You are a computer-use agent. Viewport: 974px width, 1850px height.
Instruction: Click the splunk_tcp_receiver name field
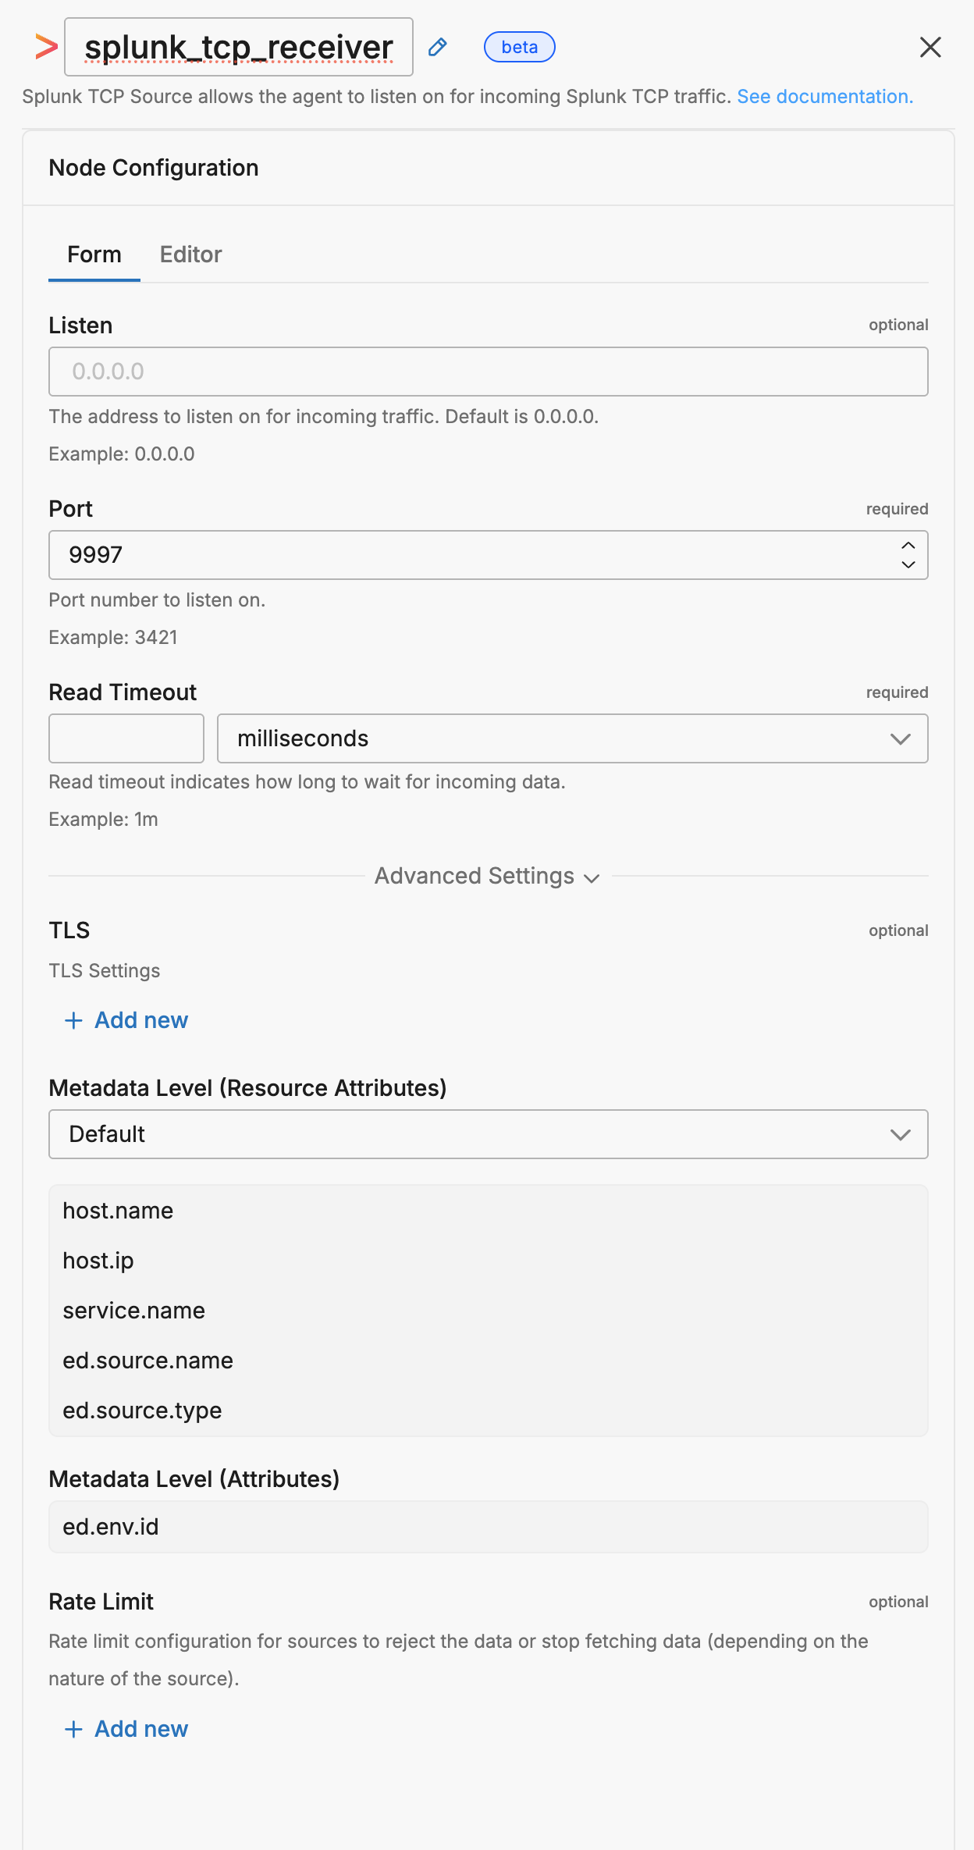pyautogui.click(x=239, y=47)
